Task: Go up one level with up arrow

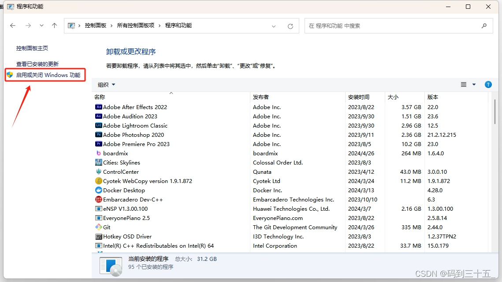Action: [x=54, y=26]
